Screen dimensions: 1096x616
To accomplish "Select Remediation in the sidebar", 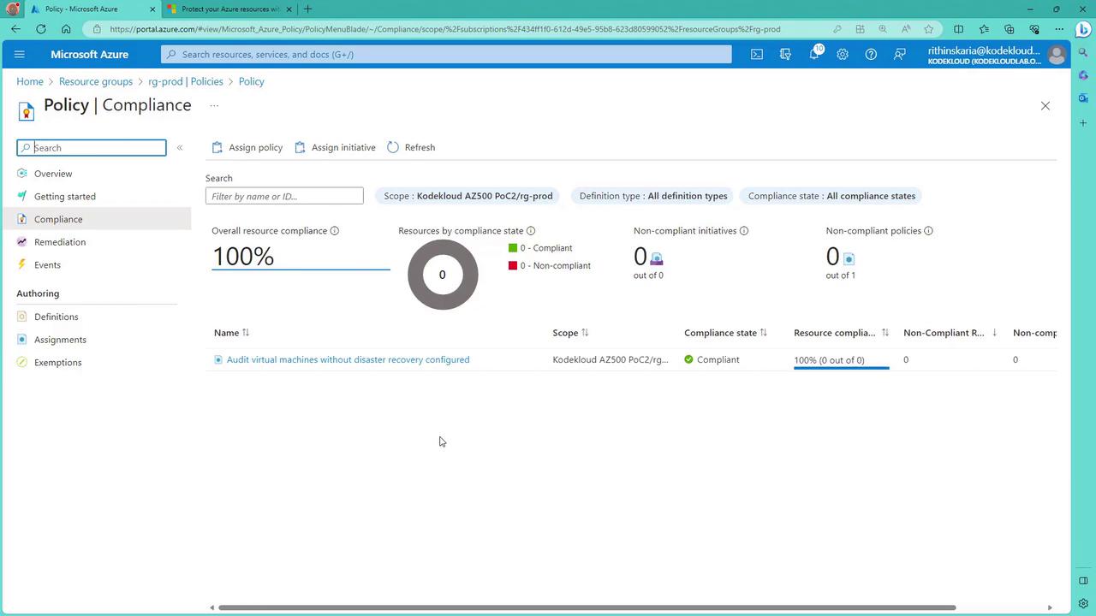I will 60,242.
